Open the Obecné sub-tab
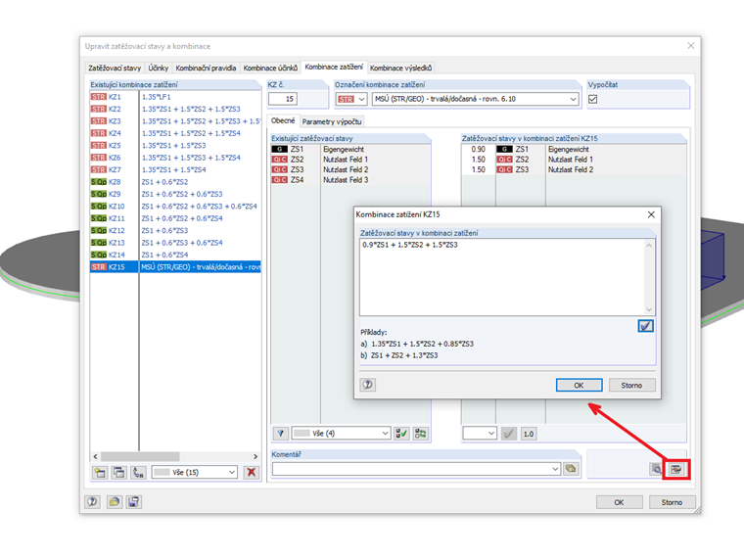 click(x=283, y=120)
